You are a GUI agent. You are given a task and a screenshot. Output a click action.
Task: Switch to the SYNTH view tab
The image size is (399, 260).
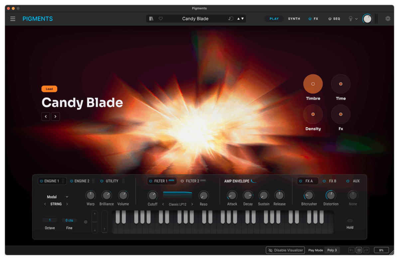(294, 19)
